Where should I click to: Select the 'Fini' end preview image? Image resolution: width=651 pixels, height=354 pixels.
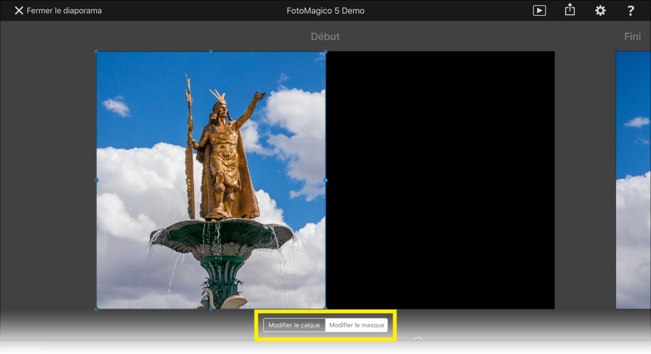pyautogui.click(x=633, y=180)
